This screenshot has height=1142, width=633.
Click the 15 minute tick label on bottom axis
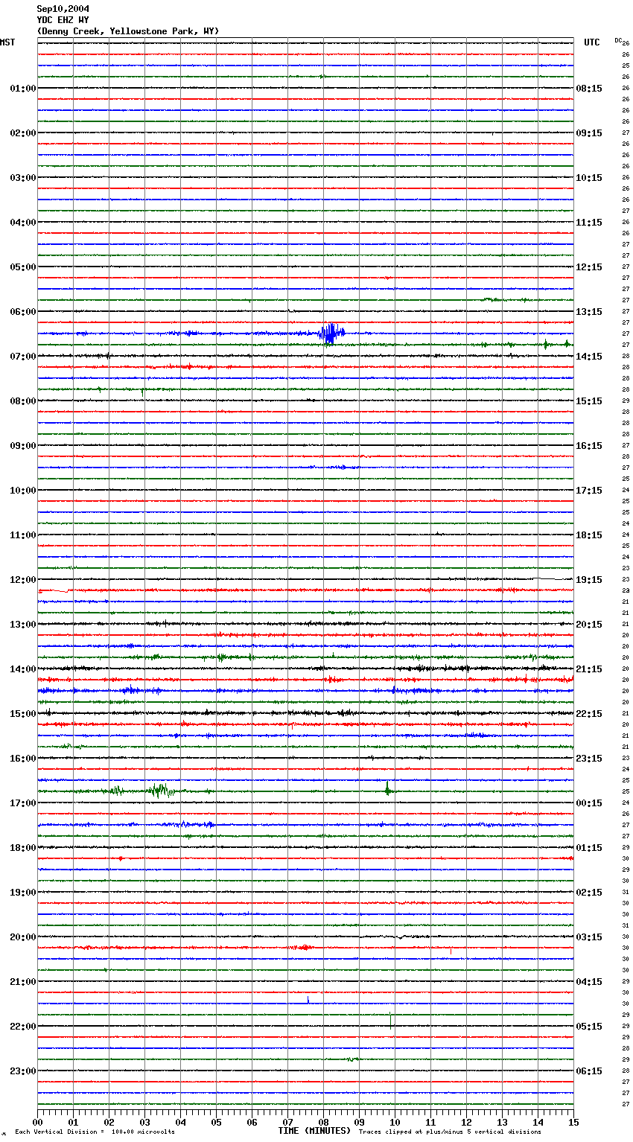click(573, 1122)
